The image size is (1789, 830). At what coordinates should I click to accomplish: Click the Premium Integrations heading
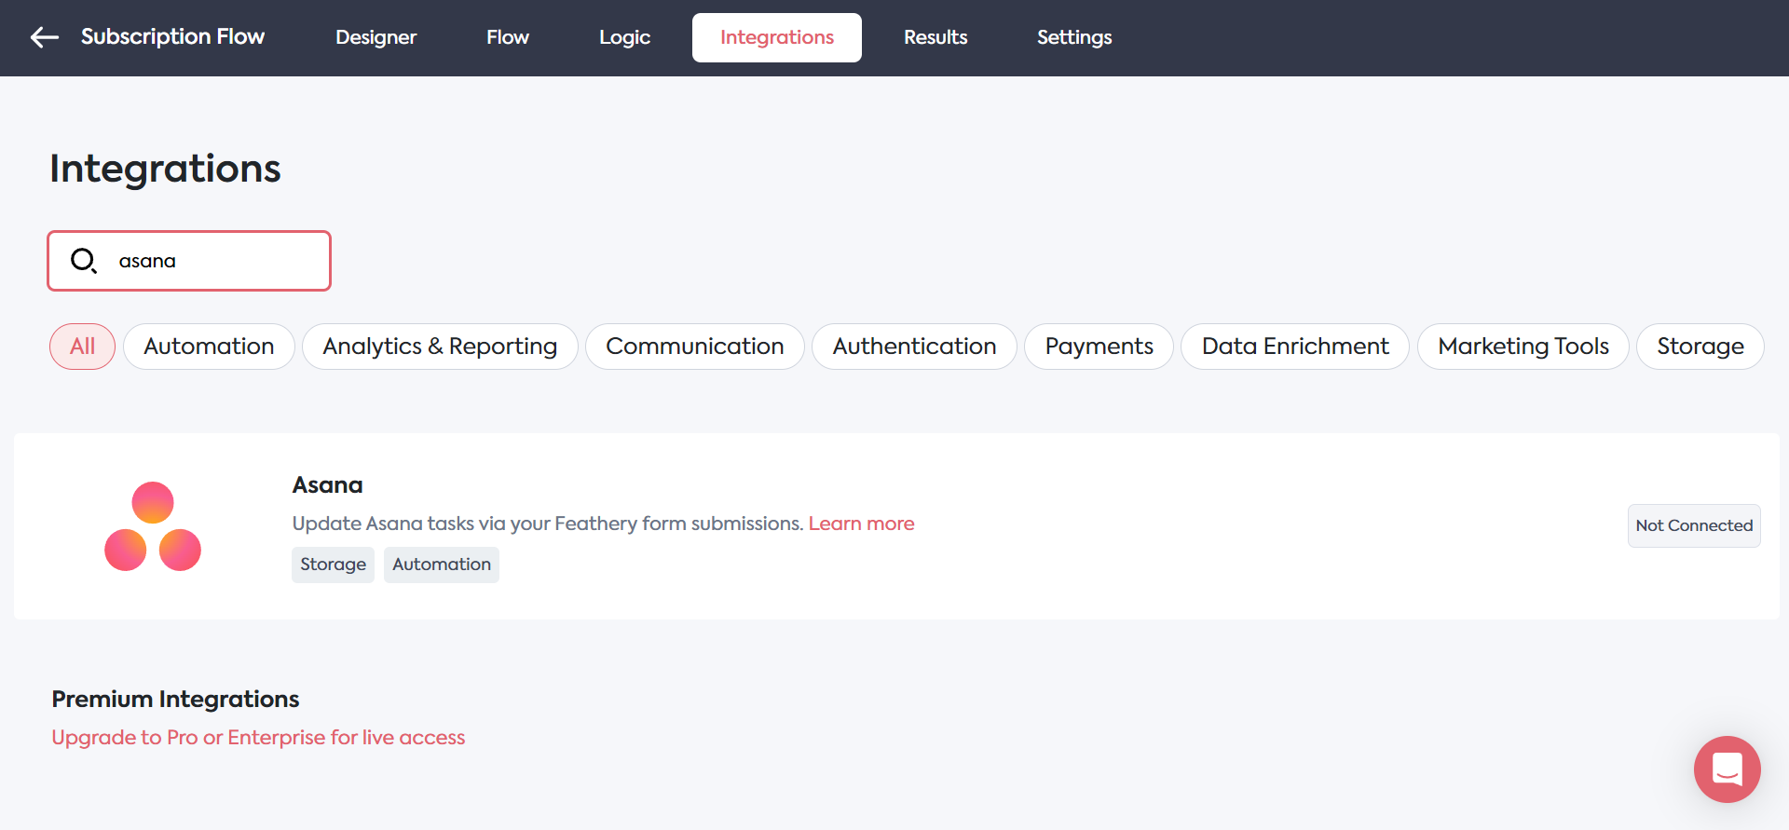[x=175, y=699]
